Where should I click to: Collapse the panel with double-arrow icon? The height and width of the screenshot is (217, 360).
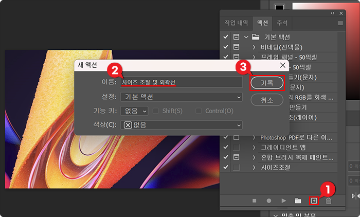point(332,13)
